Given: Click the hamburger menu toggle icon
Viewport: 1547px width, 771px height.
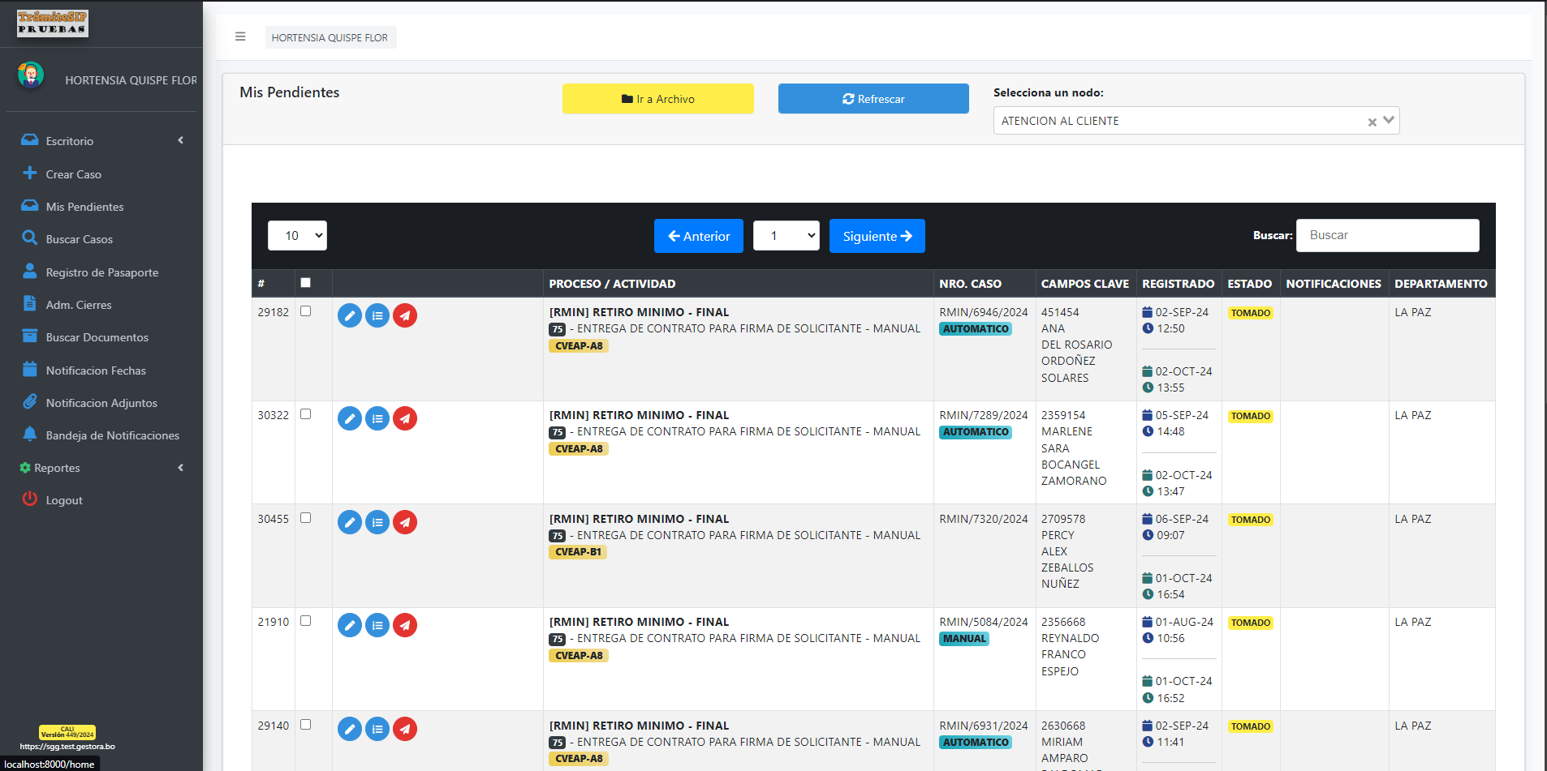Looking at the screenshot, I should tap(240, 36).
